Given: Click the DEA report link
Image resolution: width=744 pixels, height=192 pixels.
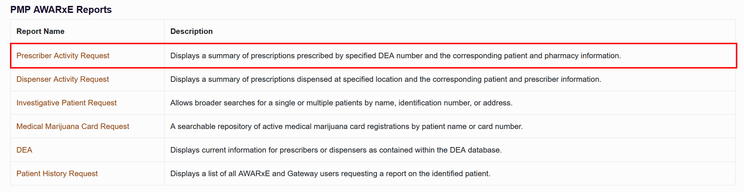Looking at the screenshot, I should 24,150.
